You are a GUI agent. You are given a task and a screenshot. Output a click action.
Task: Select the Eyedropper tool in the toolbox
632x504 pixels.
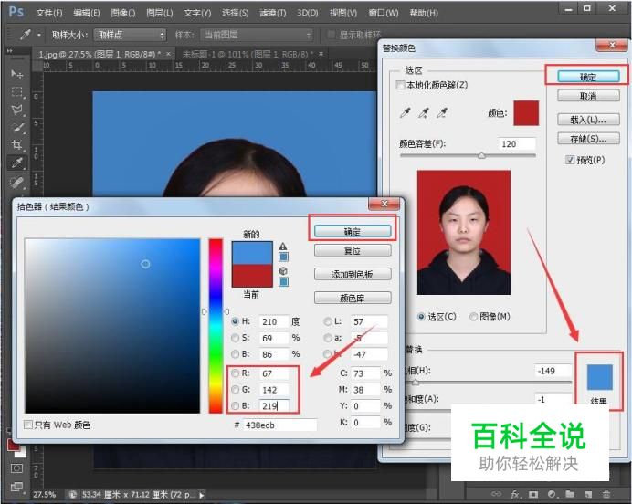click(x=17, y=163)
